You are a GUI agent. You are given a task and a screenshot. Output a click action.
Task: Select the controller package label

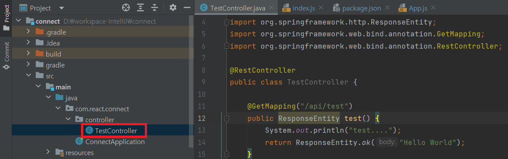(100, 120)
